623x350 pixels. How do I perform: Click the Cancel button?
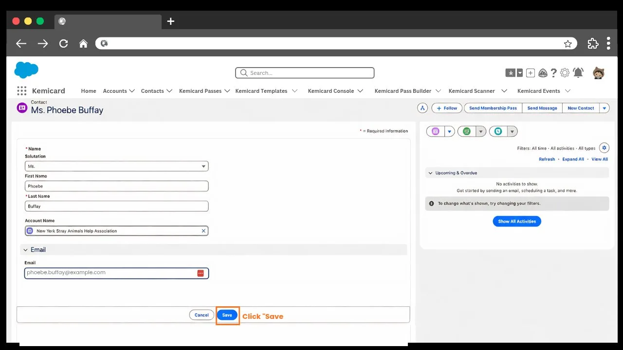pyautogui.click(x=202, y=315)
